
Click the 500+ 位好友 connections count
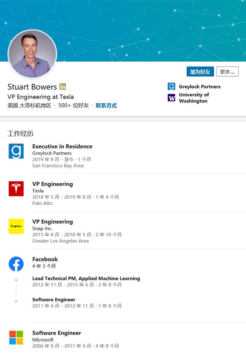(73, 105)
